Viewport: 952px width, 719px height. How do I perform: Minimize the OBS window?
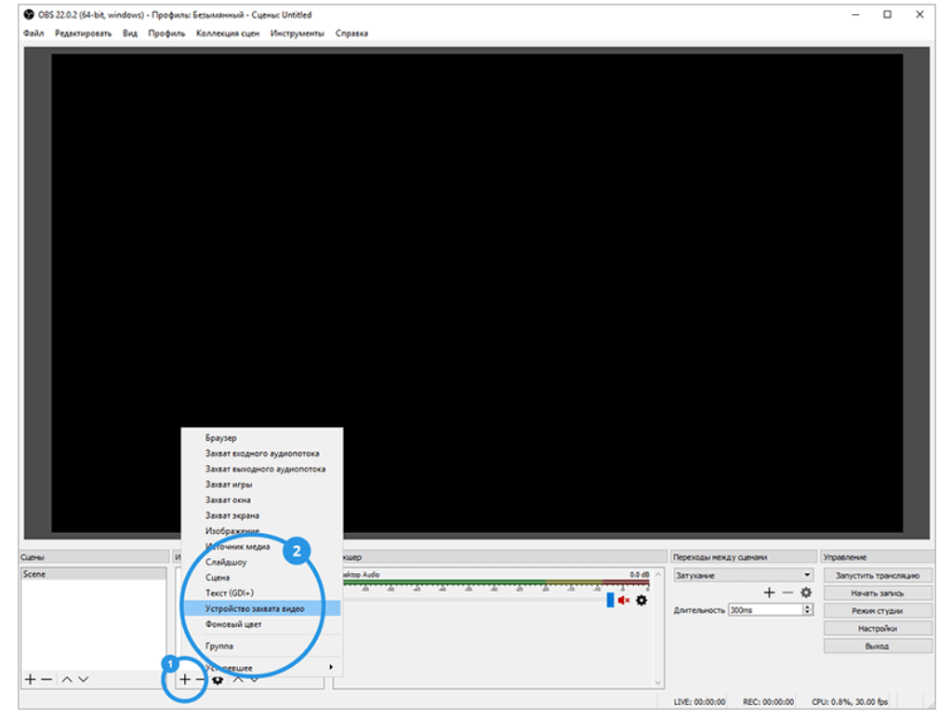coord(855,15)
